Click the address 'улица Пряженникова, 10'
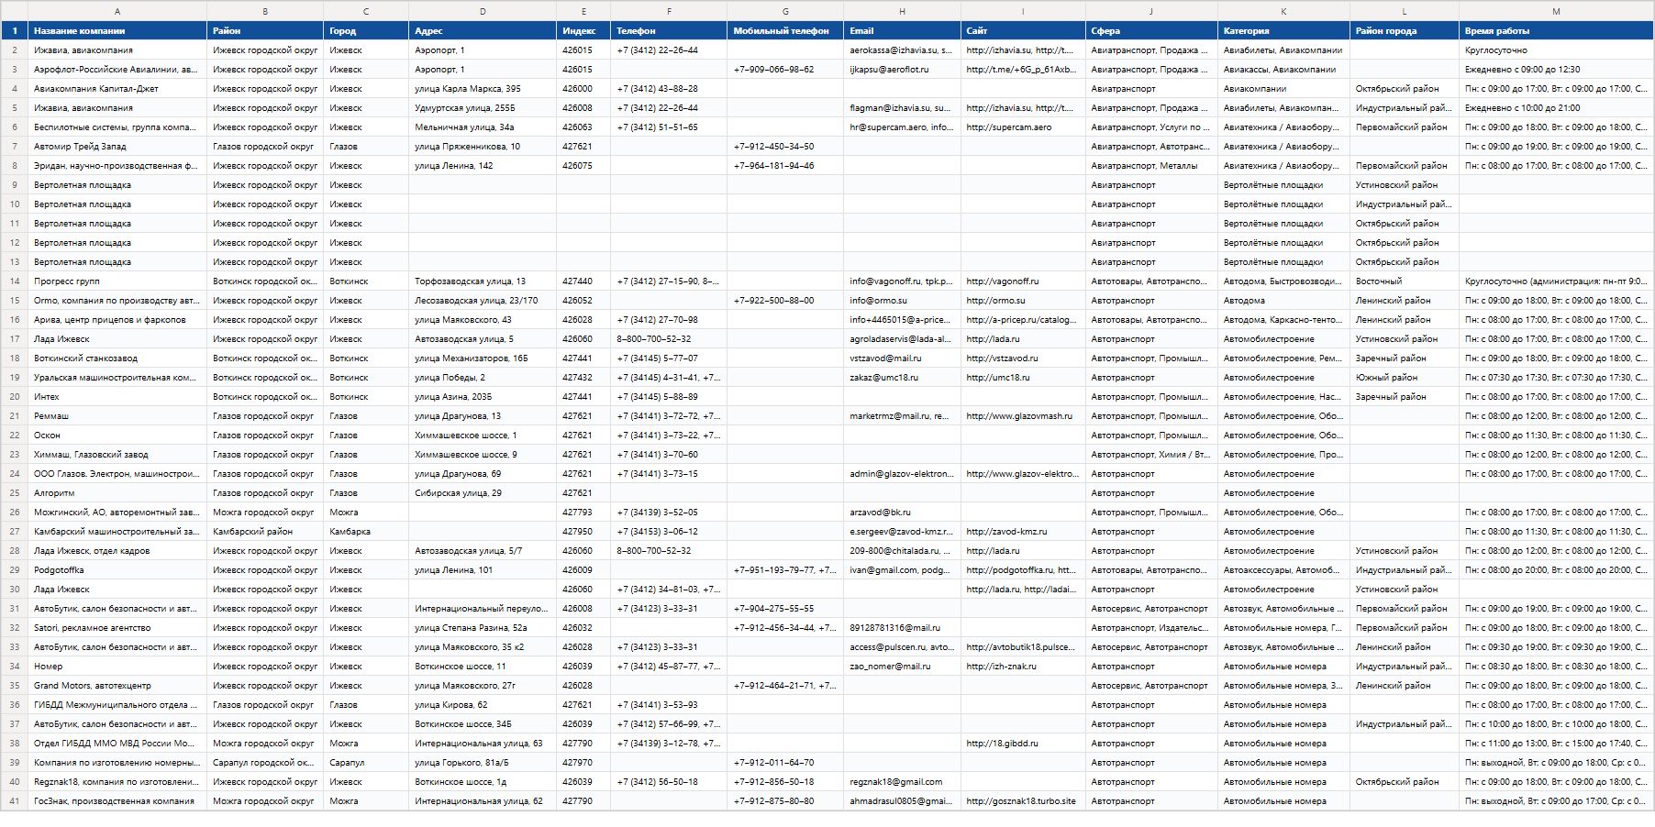Screen dimensions: 1655x827 [x=483, y=147]
